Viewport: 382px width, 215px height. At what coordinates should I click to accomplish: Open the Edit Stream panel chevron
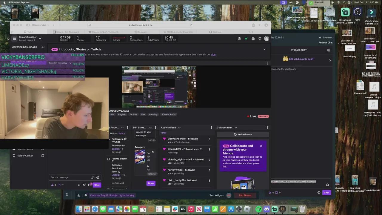pyautogui.click(x=150, y=128)
